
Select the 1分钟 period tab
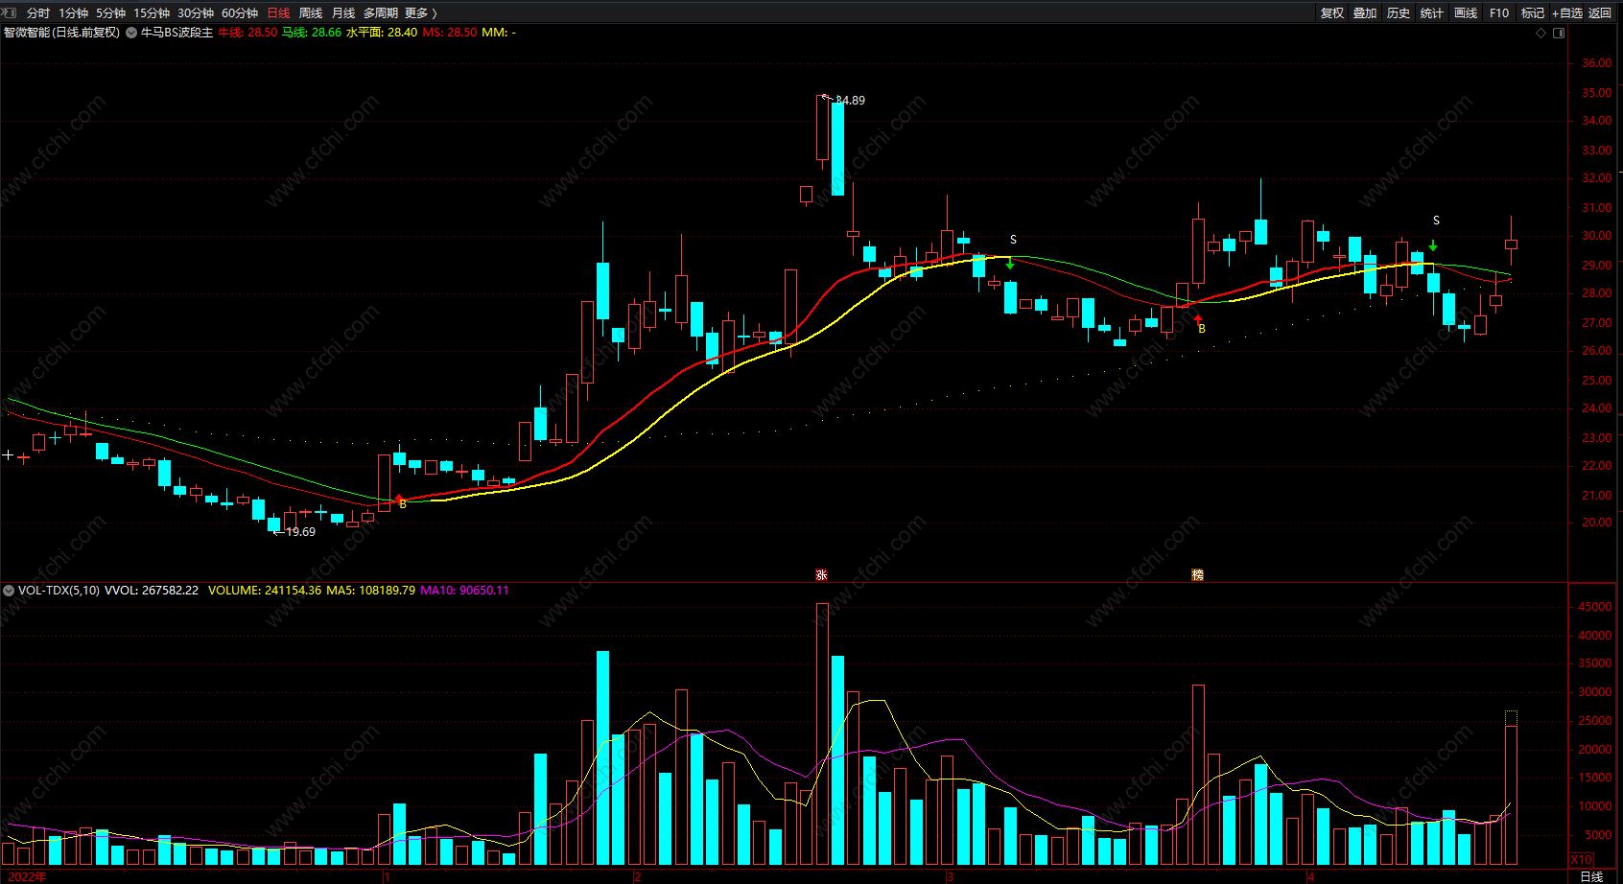pyautogui.click(x=73, y=13)
